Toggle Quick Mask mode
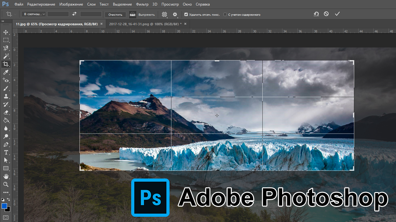The width and height of the screenshot is (396, 222). [x=6, y=217]
